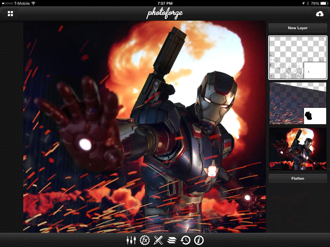Tap the Wi-Fi status icon
The image size is (330, 247).
click(33, 3)
